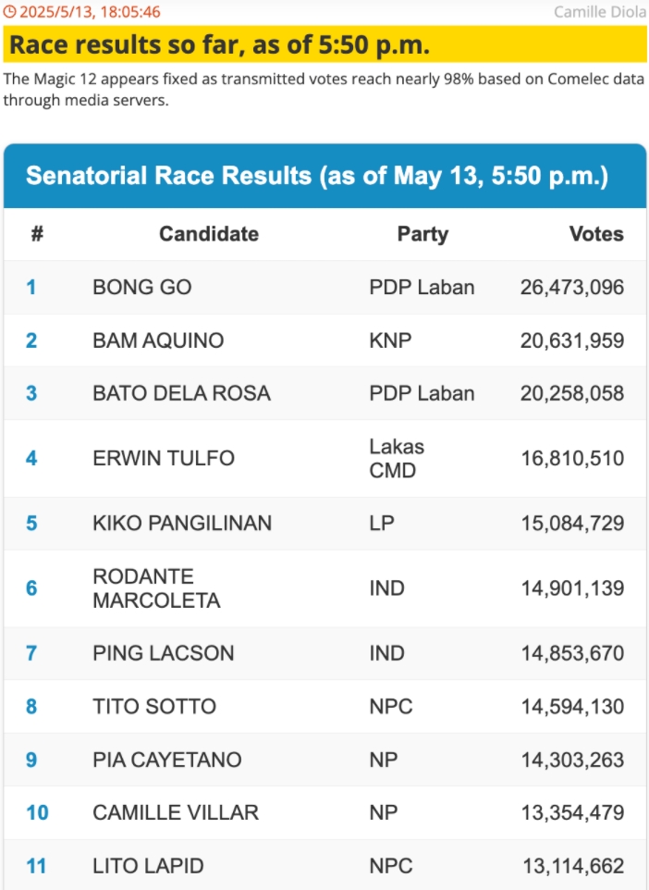Click PING LACSON's name
649x890 pixels.
click(x=164, y=653)
